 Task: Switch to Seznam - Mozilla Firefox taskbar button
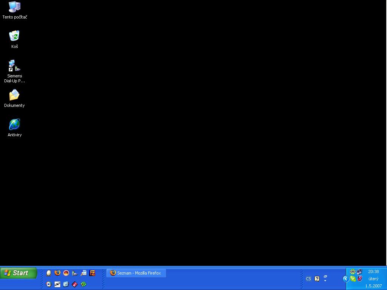tap(136, 273)
